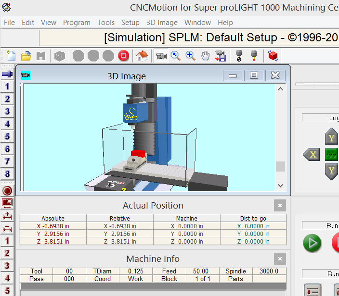
Task: Select blue tool number 7
Action: pyautogui.click(x=7, y=161)
